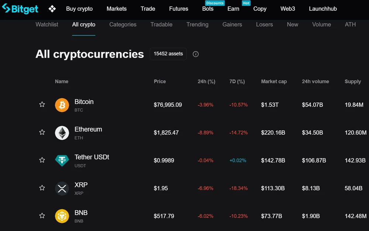Viewport: 369px width, 231px height.
Task: Click the BNB coin icon
Action: [x=62, y=216]
